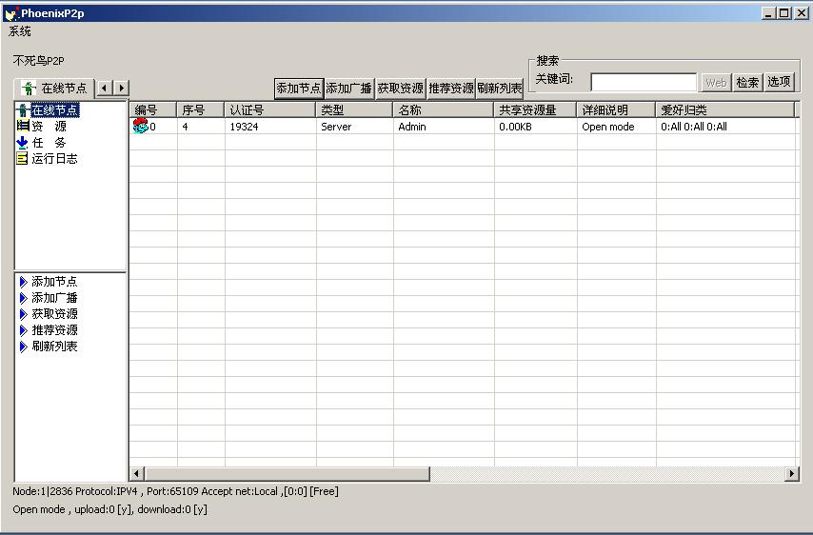Click the yellow log icon for 运行日志
The width and height of the screenshot is (813, 535).
tap(22, 158)
